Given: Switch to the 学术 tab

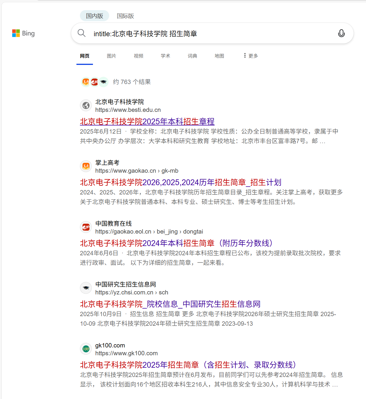Looking at the screenshot, I should coord(165,56).
